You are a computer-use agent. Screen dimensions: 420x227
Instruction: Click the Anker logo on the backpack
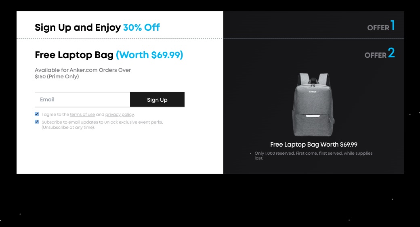(x=312, y=92)
